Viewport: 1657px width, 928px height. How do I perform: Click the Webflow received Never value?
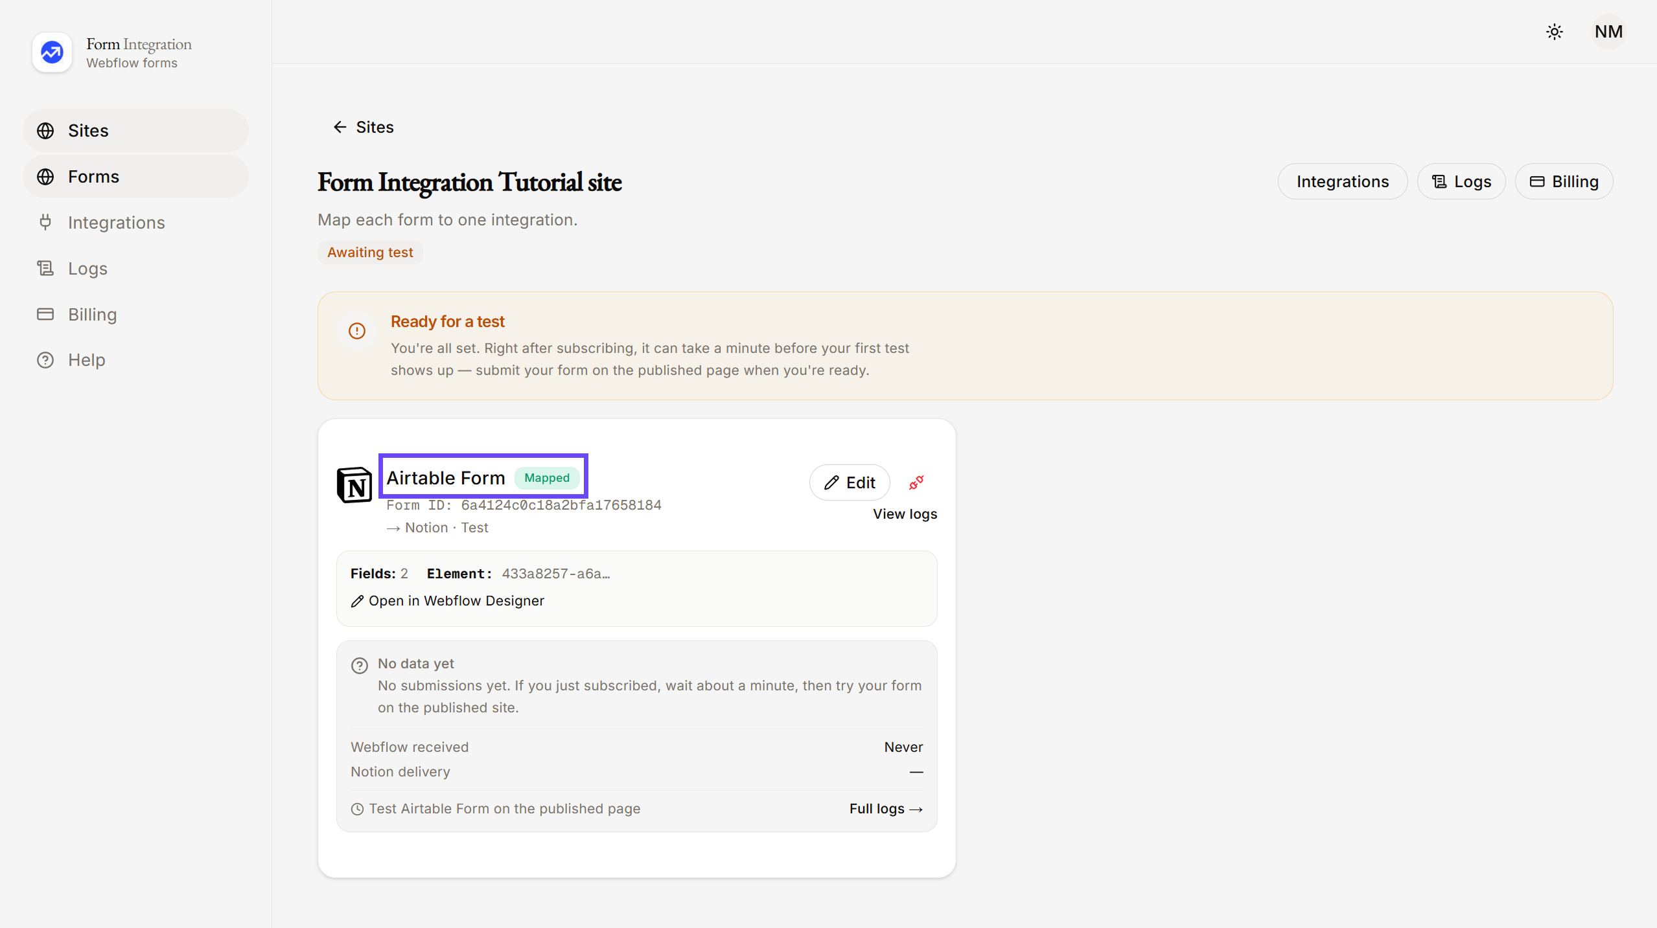point(903,747)
